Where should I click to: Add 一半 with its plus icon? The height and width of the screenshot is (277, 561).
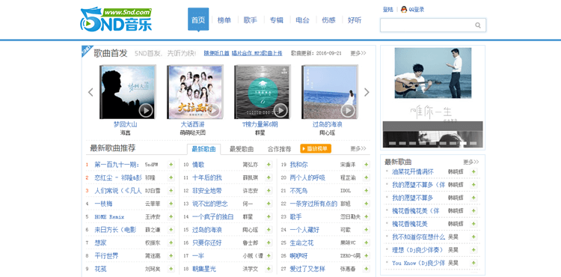coord(269,255)
